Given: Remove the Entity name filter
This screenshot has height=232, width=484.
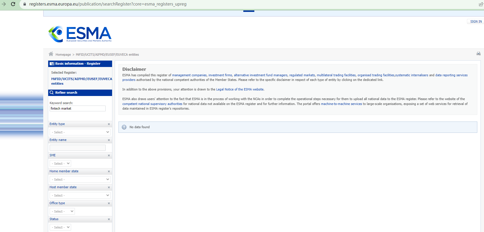Looking at the screenshot, I should tap(109, 140).
